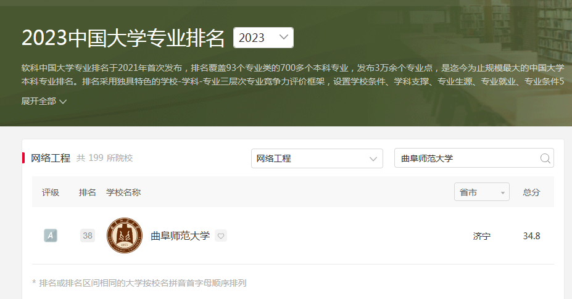This screenshot has width=572, height=299.
Task: Toggle the heart favorite icon
Action: click(x=221, y=236)
